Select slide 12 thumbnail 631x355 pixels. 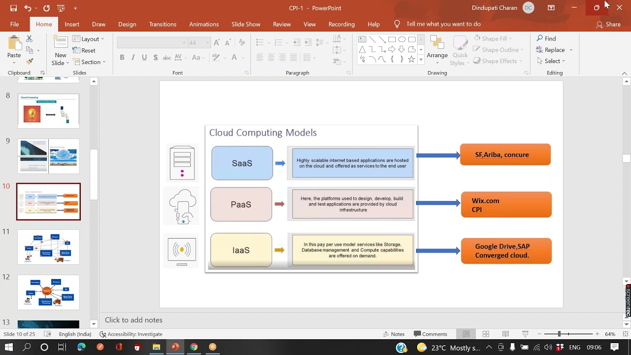(x=48, y=292)
